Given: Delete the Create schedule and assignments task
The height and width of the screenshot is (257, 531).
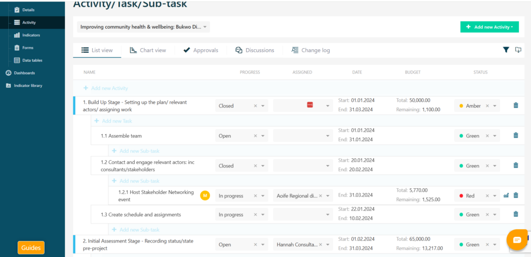Looking at the screenshot, I should [x=515, y=214].
